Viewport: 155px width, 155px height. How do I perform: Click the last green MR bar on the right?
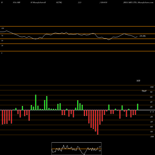click(138, 107)
